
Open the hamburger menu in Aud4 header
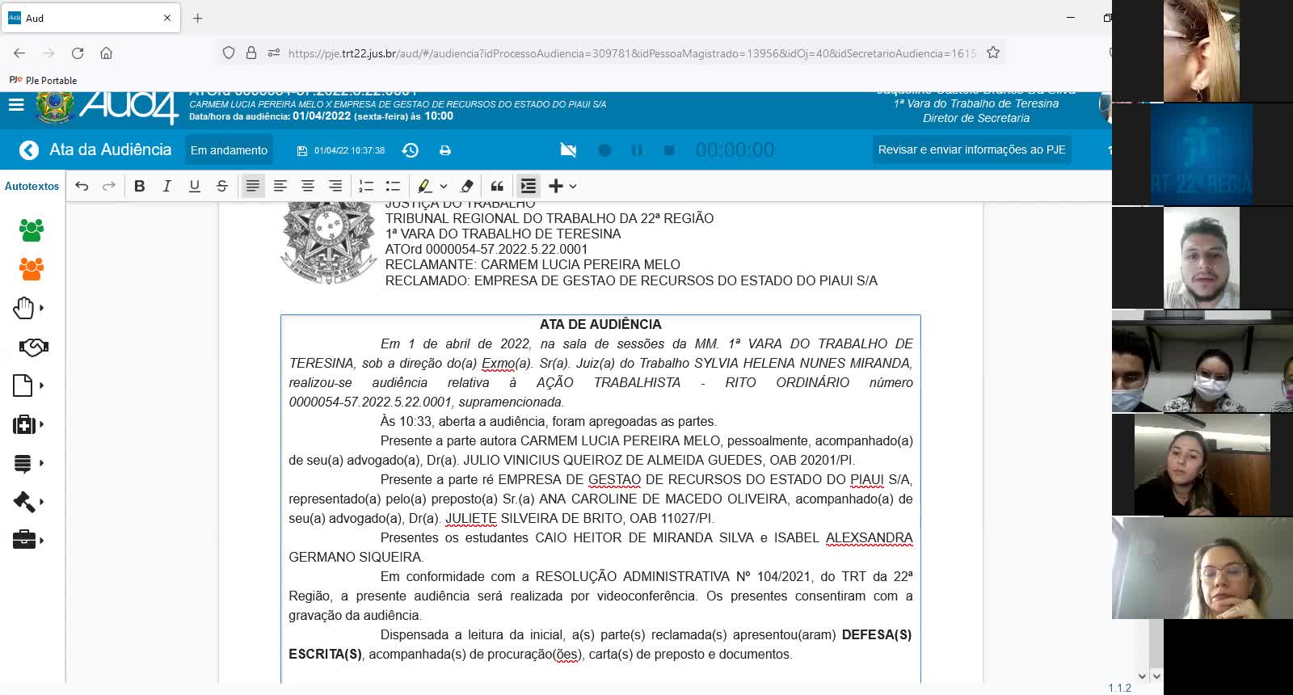16,105
